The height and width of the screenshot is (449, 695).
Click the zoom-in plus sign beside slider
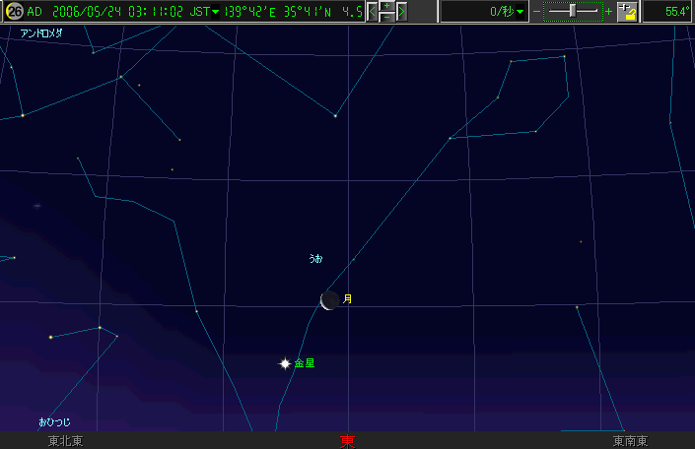607,12
